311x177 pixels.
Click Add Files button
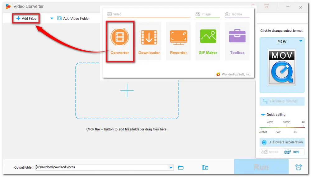point(26,19)
